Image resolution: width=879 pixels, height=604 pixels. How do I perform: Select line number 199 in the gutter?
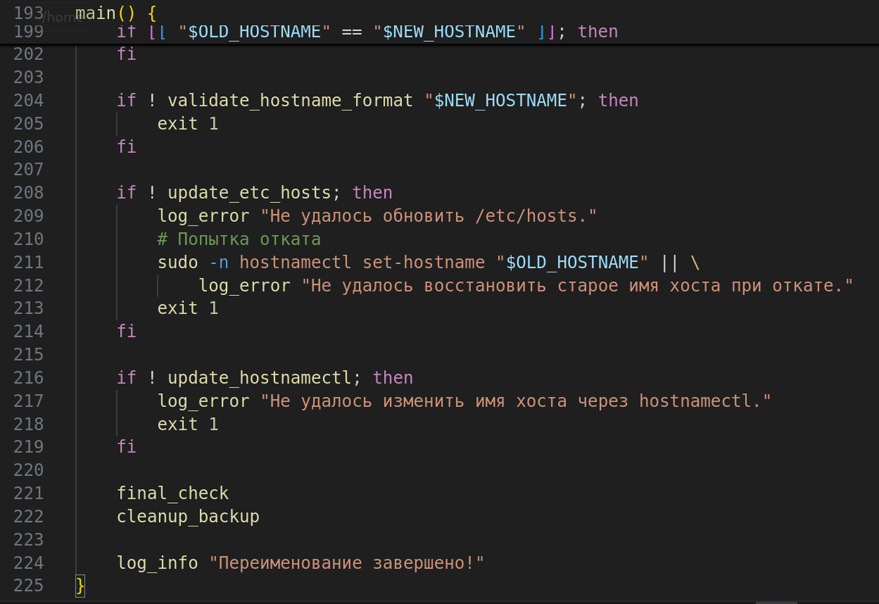tap(29, 31)
